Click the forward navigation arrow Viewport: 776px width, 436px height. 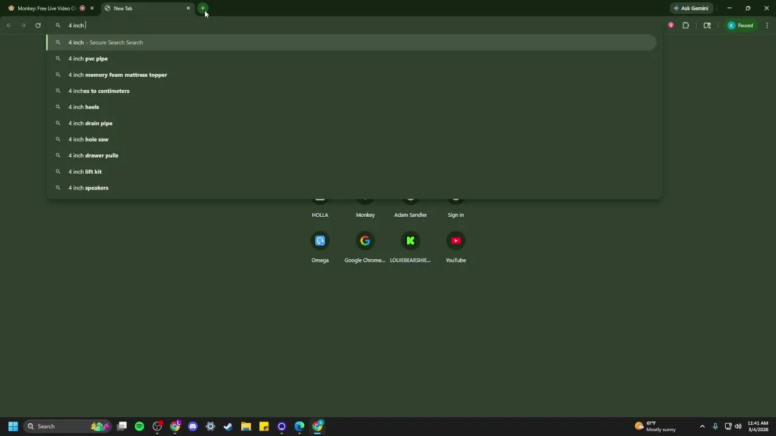[24, 25]
